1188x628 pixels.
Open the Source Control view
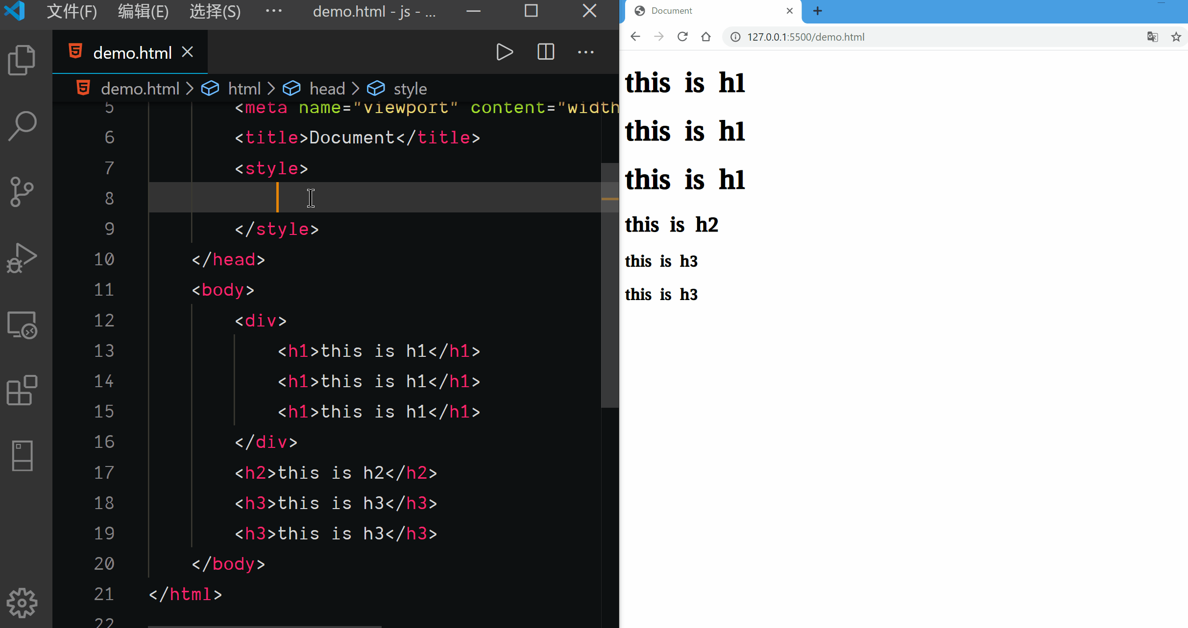tap(22, 191)
